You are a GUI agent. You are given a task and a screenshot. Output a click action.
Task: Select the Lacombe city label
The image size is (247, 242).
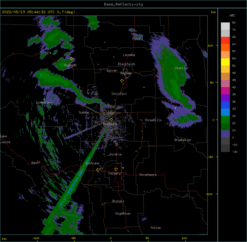point(129,55)
